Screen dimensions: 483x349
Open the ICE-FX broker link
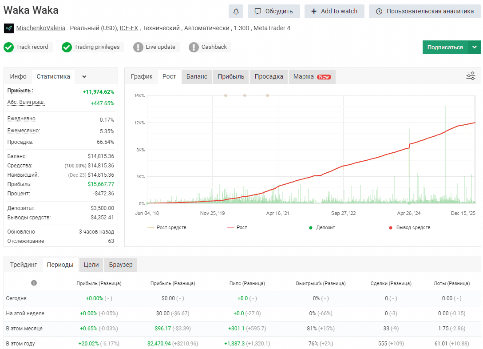[129, 28]
